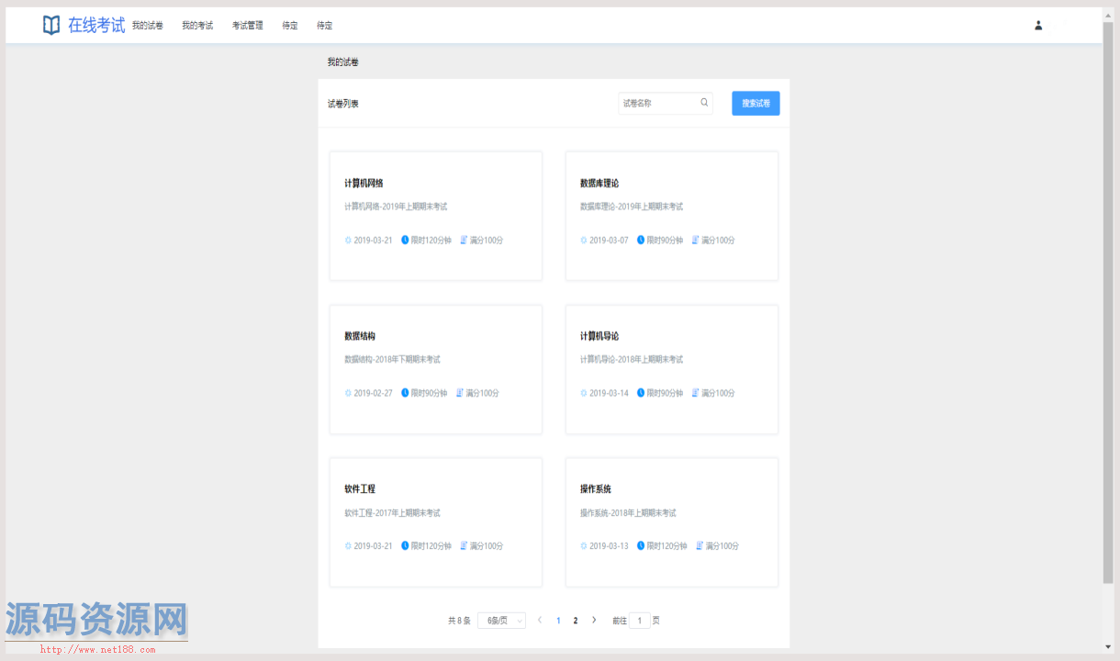Click the 共 8 条 total count text
Screen dimensions: 1120x661
[x=459, y=621]
